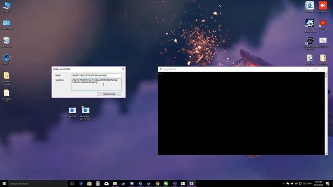Screen dimensions: 333x187
Task: Switch to the active console taskbar item
Action: coord(191,183)
